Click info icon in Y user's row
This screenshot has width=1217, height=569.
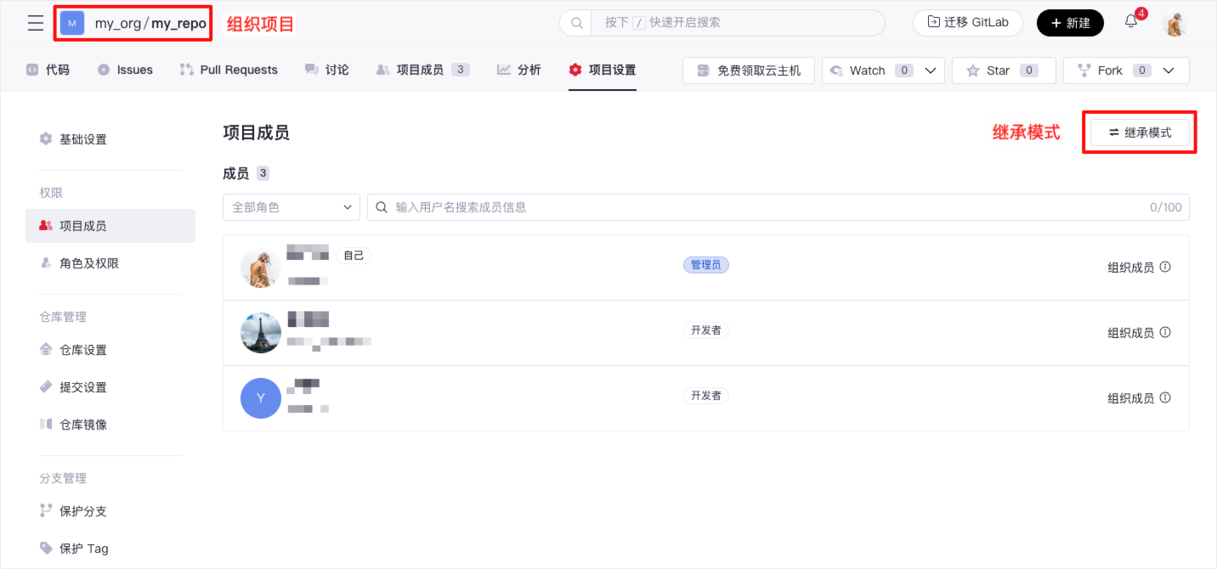coord(1165,397)
